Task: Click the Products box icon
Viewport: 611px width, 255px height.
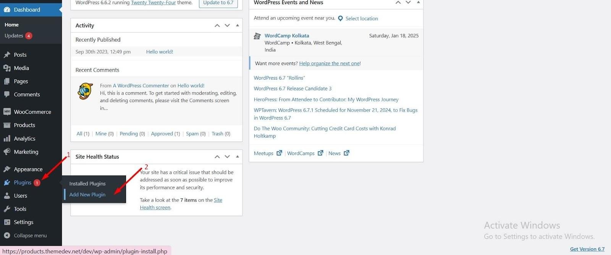Action: click(7, 125)
